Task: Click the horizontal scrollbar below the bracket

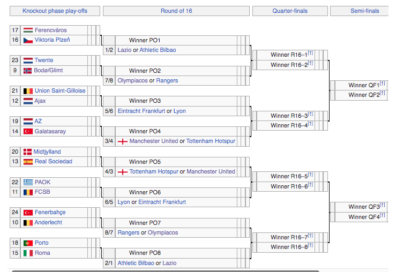Action: click(166, 271)
